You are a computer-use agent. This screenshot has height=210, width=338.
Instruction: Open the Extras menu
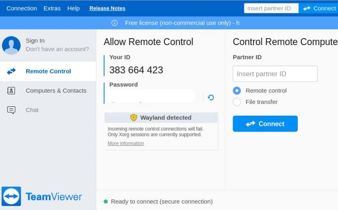(x=52, y=8)
